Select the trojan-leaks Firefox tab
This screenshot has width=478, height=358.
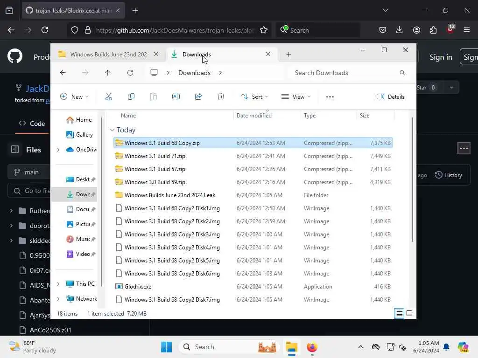point(73,11)
